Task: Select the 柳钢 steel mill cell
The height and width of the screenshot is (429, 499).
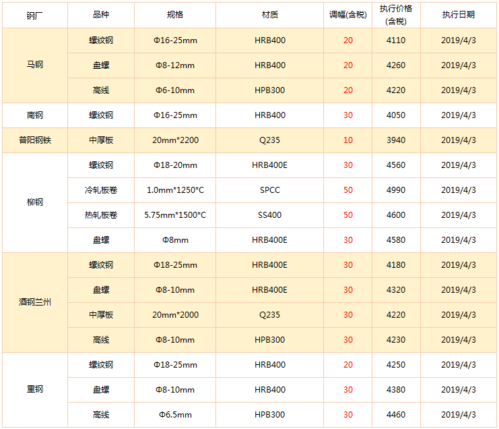Action: [35, 203]
